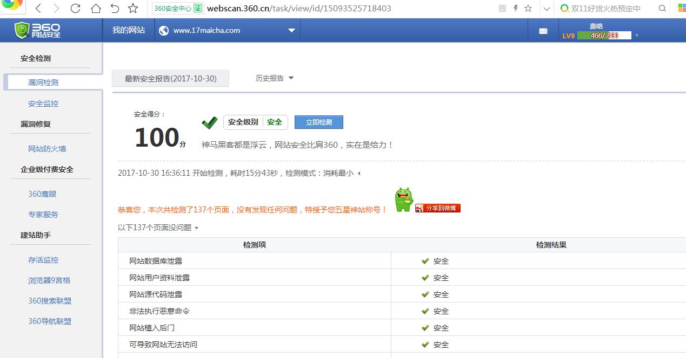Open the mail envelope icon in header
This screenshot has width=686, height=358.
point(543,31)
